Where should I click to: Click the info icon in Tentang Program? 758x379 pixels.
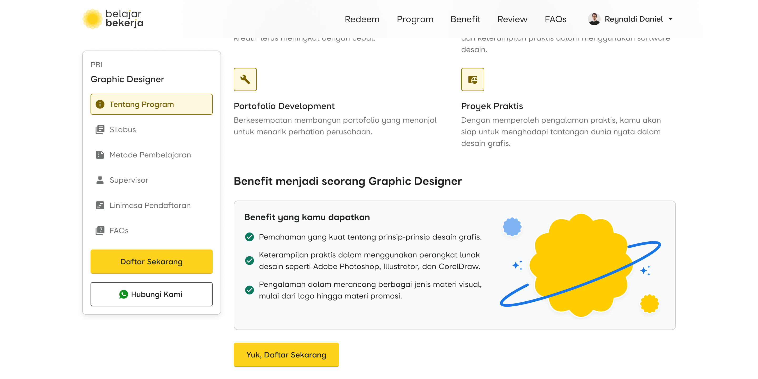[x=100, y=104]
